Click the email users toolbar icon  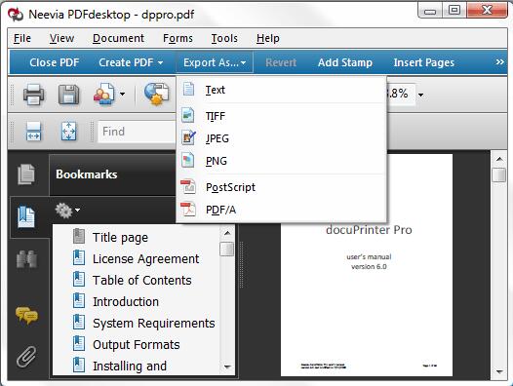pos(104,95)
